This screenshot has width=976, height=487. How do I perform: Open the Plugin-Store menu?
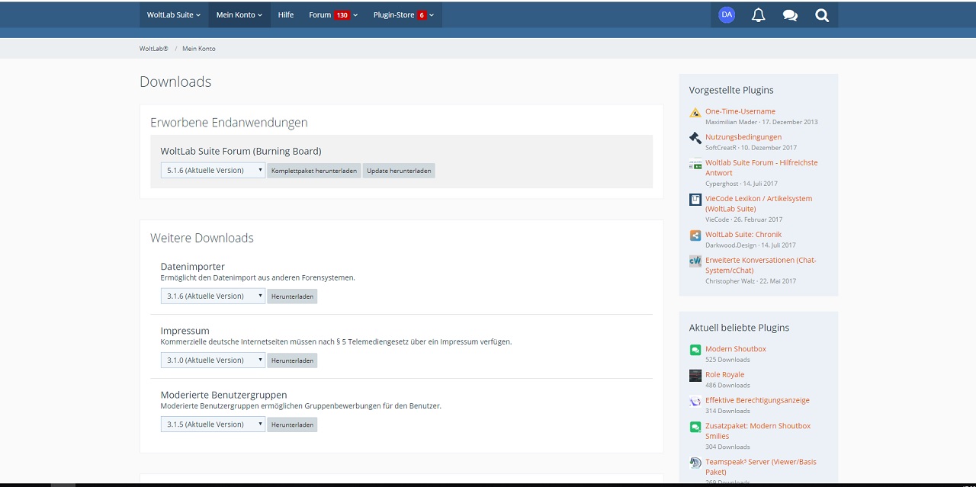click(403, 14)
